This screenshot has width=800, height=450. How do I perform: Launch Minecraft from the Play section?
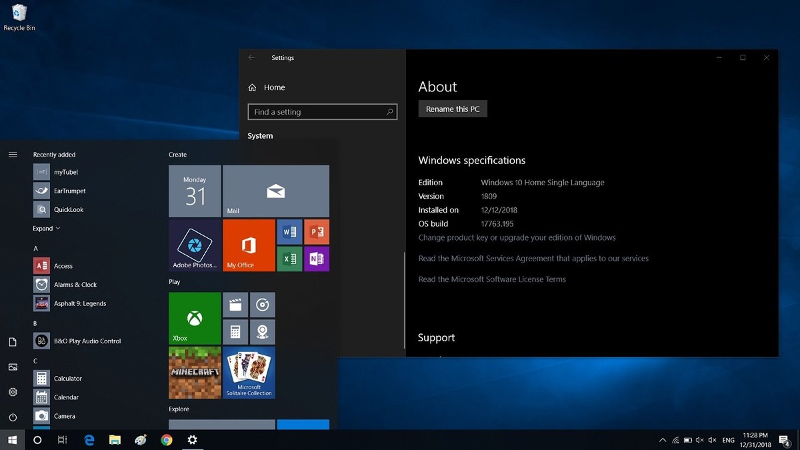pyautogui.click(x=194, y=372)
